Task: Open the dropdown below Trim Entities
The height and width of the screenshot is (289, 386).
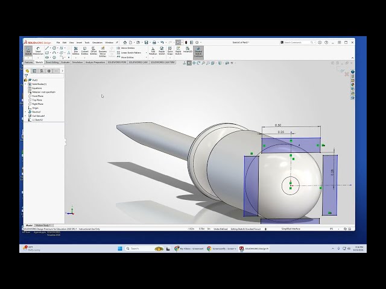Action: point(76,58)
